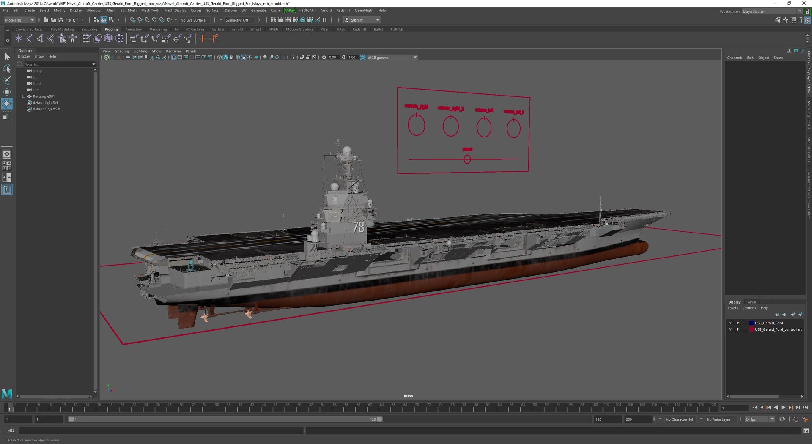Screen dimensions: 812x444
Task: Open the Symmetry: Off dropdown
Action: [239, 20]
